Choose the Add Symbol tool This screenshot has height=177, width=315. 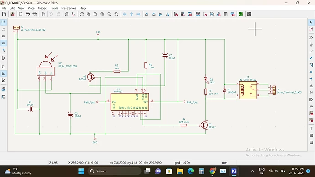(x=311, y=37)
